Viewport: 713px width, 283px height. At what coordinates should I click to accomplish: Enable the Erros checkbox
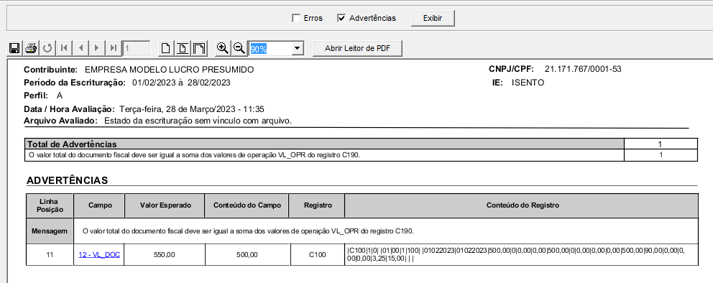point(296,18)
